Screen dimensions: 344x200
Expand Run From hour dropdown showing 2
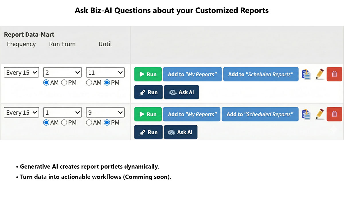pos(62,73)
